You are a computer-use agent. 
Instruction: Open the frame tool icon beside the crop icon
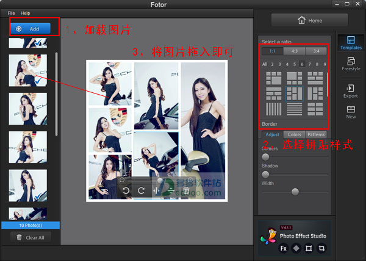pyautogui.click(x=309, y=248)
